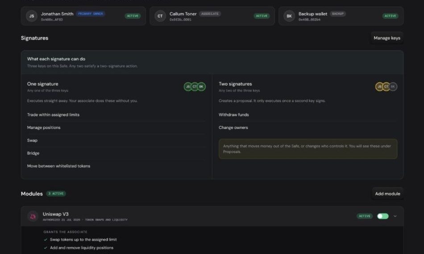
Task: Expand the Uniswap V3 module chevron
Action: [x=395, y=216]
